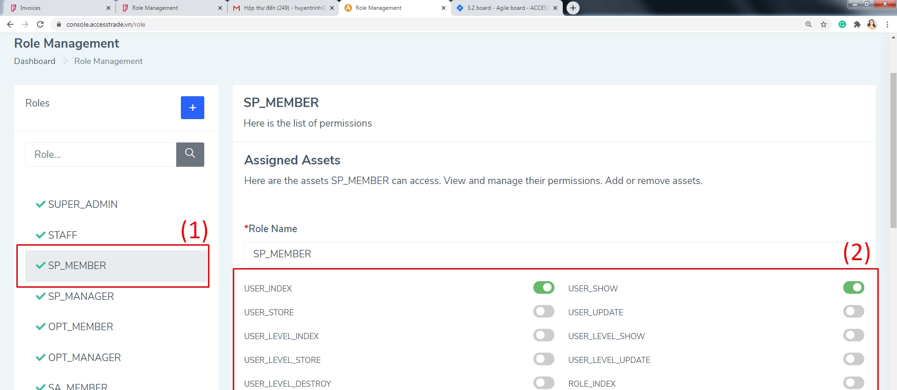Disable the USER_INDEX permission toggle
897x390 pixels.
(x=543, y=288)
